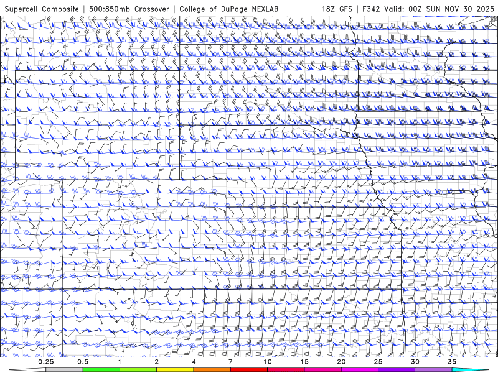The width and height of the screenshot is (498, 373).
Task: Click the "College of DuPage NEXLAB" text
Action: click(228, 9)
